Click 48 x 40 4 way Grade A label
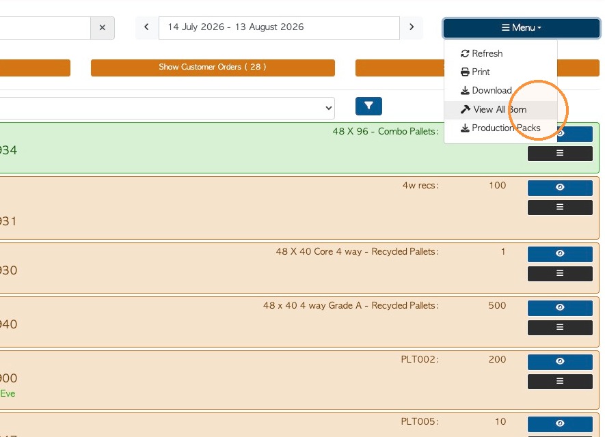The image size is (605, 437). point(351,306)
